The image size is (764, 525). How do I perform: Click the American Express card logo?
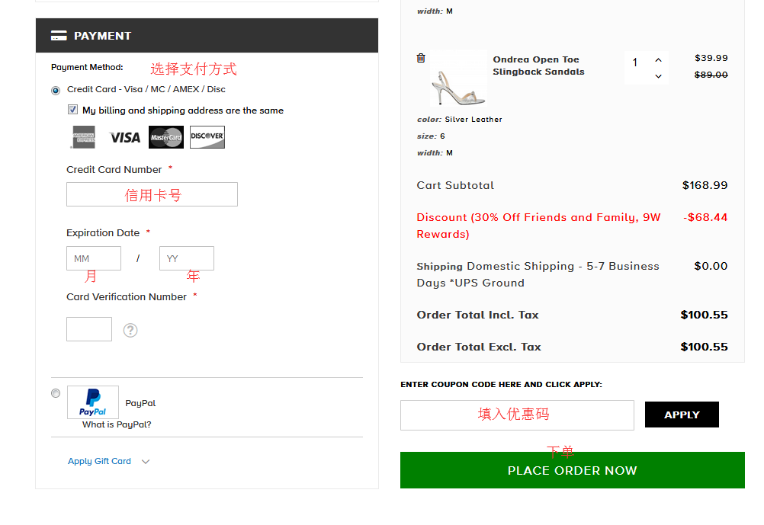84,137
